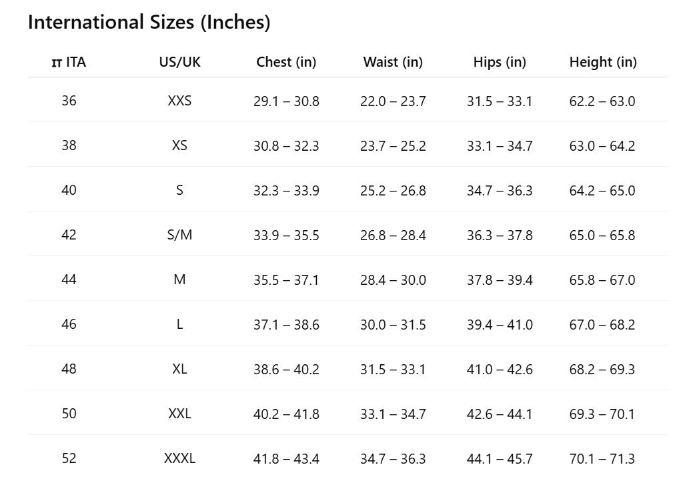Select the Chest (in) column header

click(x=286, y=62)
